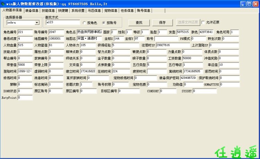
Task: Click the 荣誉值 field showing 5800
Action: pos(25,65)
